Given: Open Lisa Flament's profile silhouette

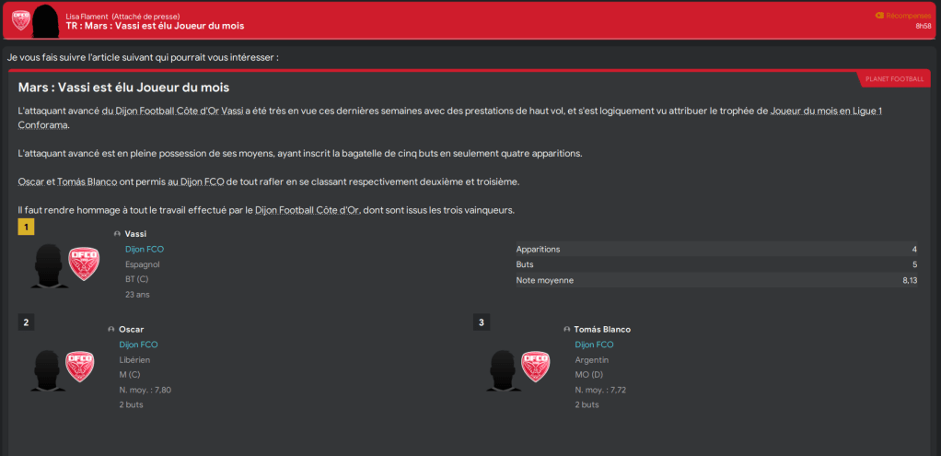Looking at the screenshot, I should (46, 20).
